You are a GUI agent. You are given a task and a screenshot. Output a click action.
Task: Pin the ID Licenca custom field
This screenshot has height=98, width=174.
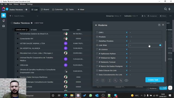(127, 49)
